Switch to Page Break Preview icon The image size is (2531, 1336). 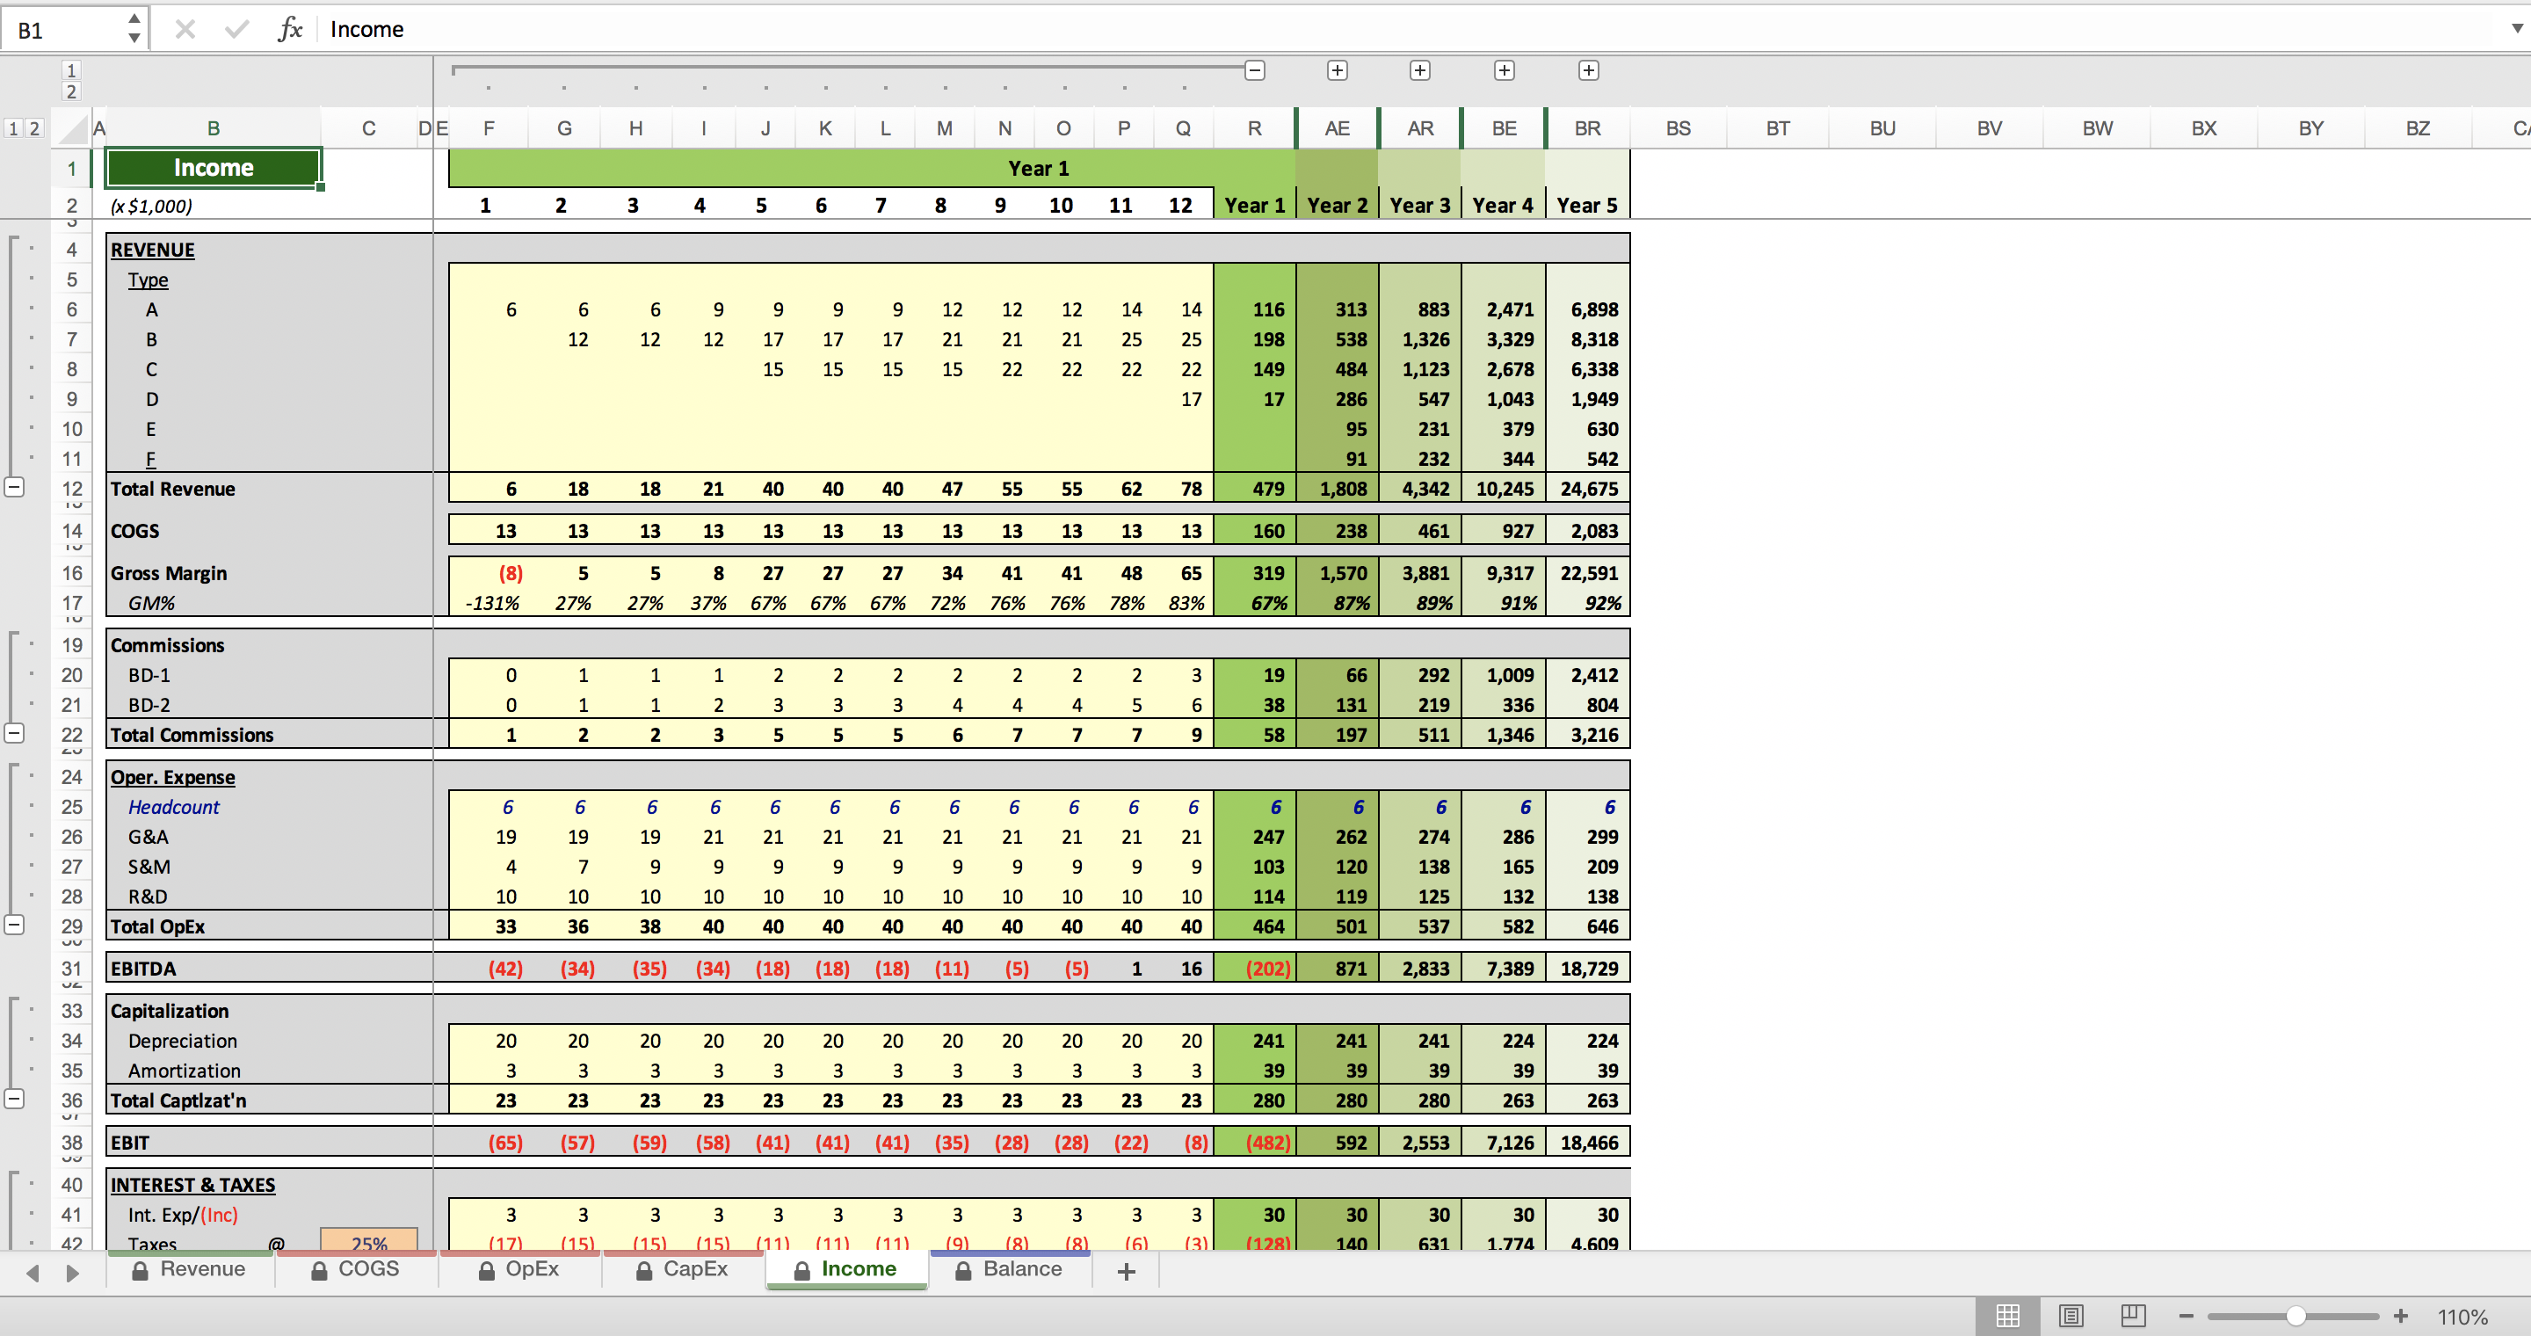pos(2133,1317)
